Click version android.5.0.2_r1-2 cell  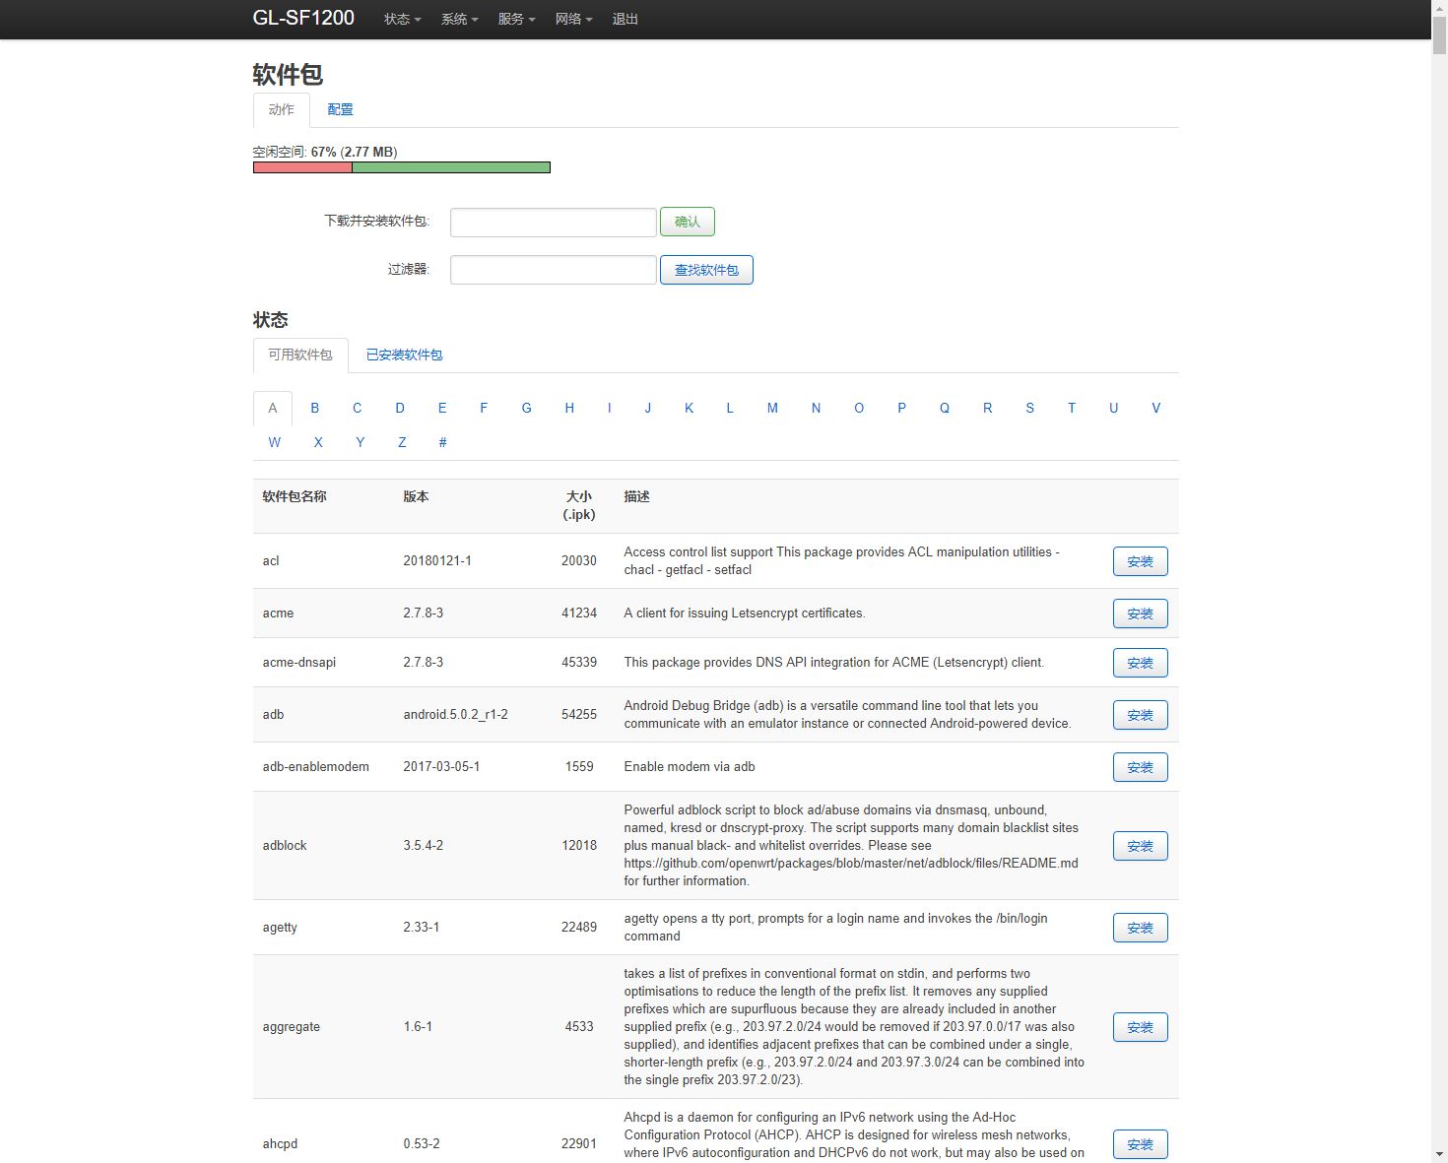coord(455,715)
